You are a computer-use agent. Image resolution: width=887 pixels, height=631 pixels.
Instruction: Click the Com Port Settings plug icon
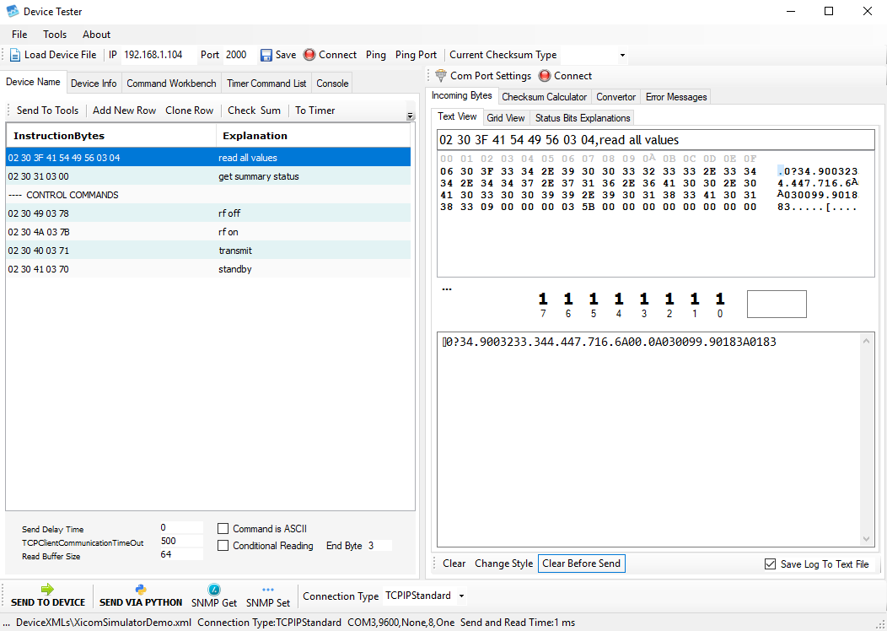tap(441, 75)
